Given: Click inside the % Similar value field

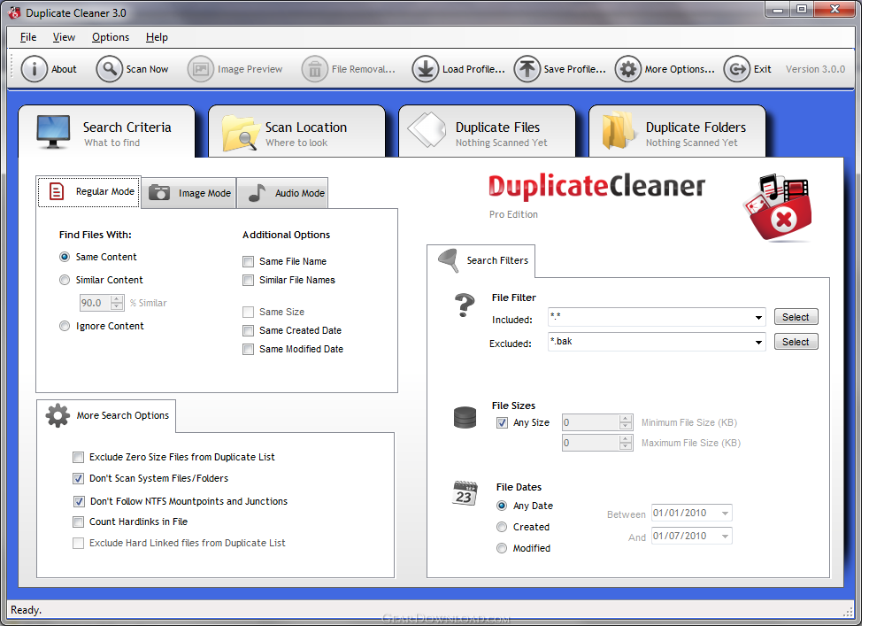Looking at the screenshot, I should [x=95, y=303].
